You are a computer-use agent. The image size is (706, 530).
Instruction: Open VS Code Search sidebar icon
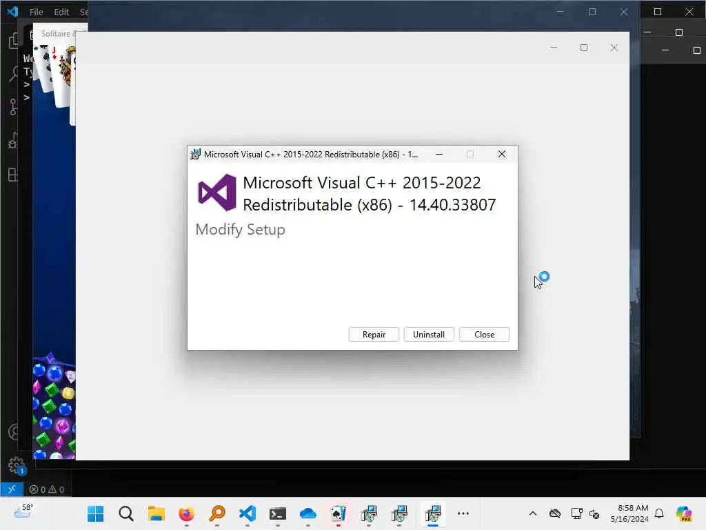coord(14,73)
